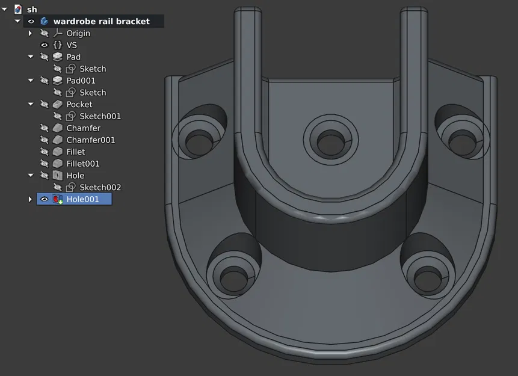
Task: Select the Pocket label
Action: [x=79, y=105]
